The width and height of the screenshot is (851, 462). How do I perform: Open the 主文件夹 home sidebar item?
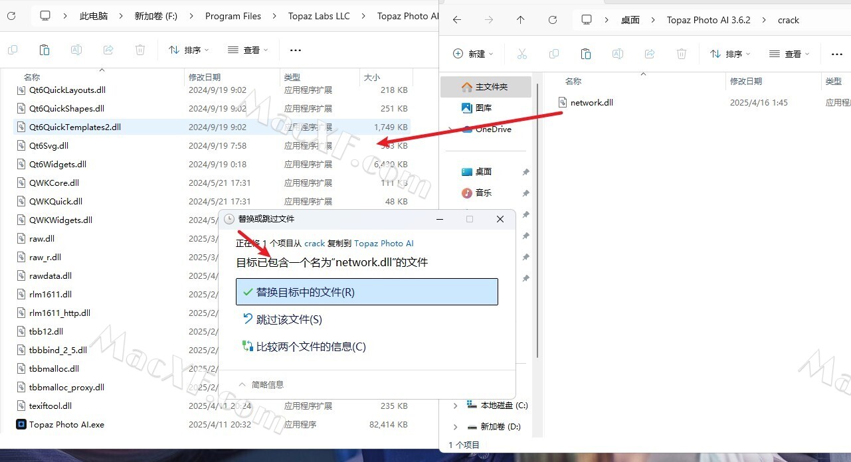[x=486, y=87]
